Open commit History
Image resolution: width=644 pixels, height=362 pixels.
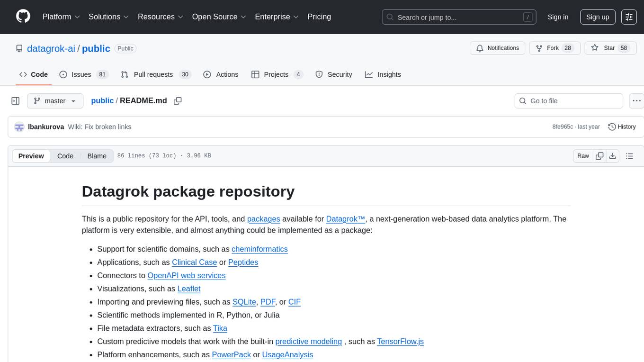pyautogui.click(x=622, y=127)
